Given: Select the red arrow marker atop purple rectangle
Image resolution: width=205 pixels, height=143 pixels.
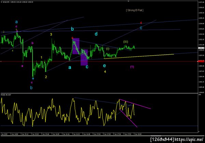Looking at the screenshot, I should pyautogui.click(x=72, y=38).
